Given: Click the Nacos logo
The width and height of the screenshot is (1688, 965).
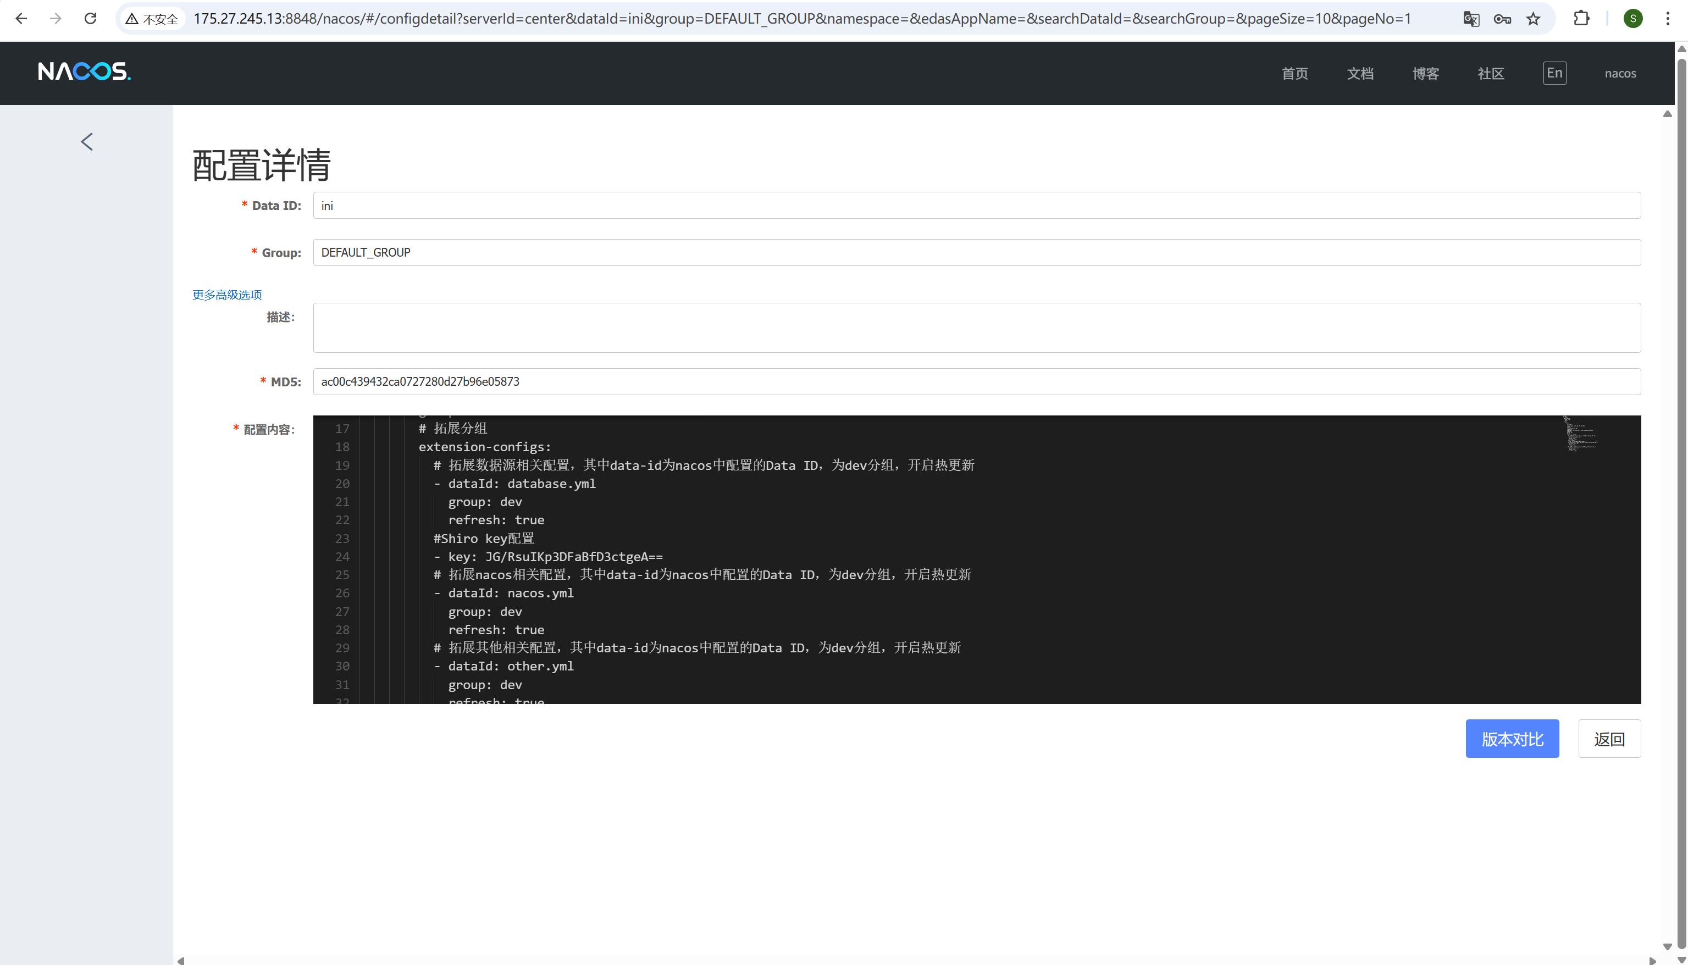Looking at the screenshot, I should [84, 71].
